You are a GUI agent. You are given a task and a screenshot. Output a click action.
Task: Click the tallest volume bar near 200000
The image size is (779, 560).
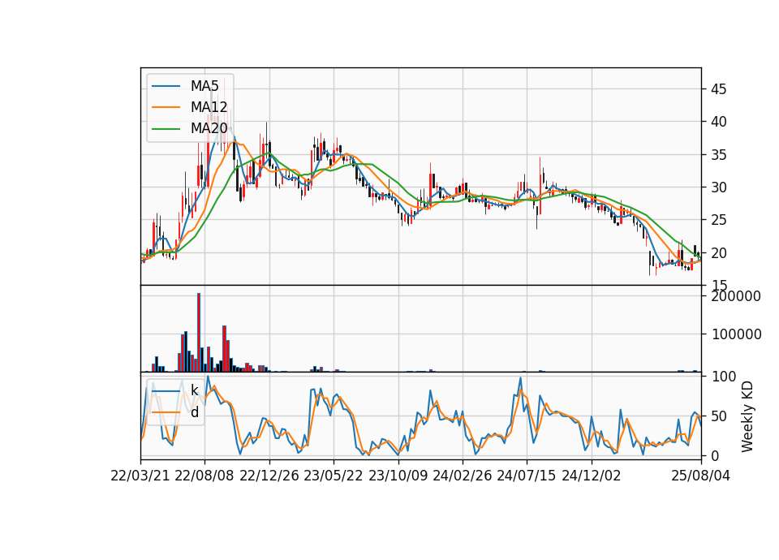[199, 333]
